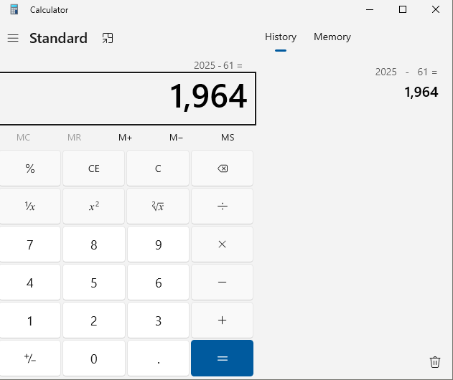Click the digit 6 key
Viewport: 453px width, 380px height.
pos(158,282)
